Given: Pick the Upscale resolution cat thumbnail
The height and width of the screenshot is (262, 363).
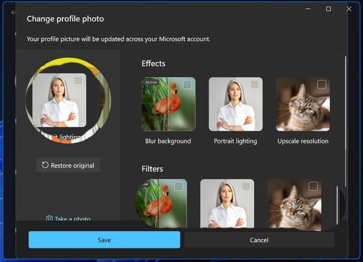Looking at the screenshot, I should [303, 105].
